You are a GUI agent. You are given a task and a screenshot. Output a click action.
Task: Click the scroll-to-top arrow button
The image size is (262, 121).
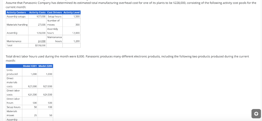click(x=256, y=114)
